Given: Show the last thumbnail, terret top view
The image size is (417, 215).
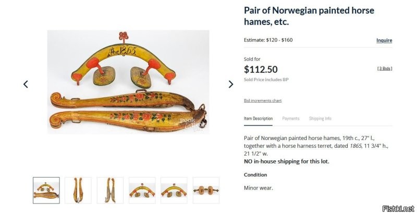Looking at the screenshot, I should (206, 190).
